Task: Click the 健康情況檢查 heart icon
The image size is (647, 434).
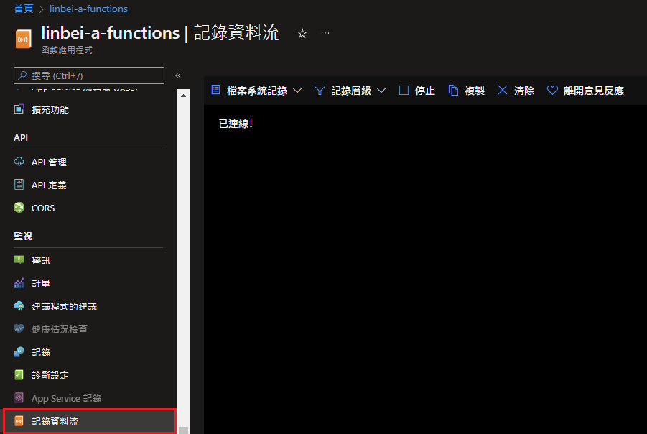Action: pos(19,328)
